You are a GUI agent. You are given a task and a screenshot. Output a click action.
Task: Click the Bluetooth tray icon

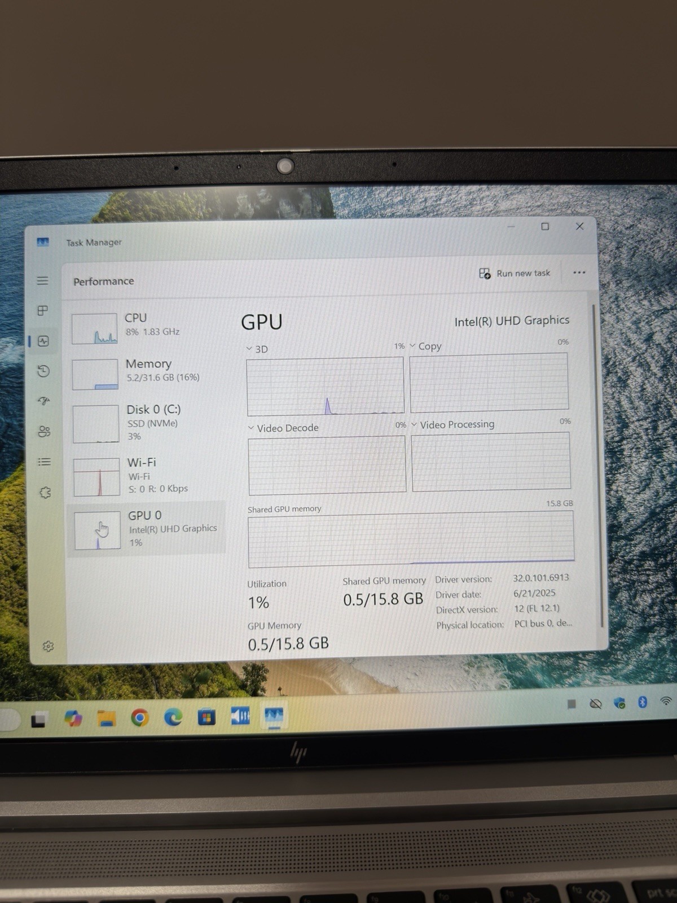tap(642, 702)
